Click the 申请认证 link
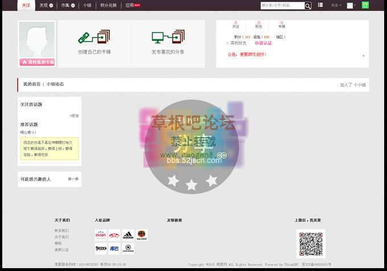Screen dimensions: 387x271 263,43
